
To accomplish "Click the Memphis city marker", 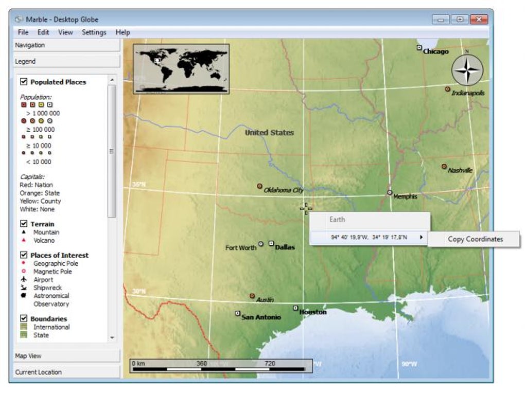I will click(390, 192).
